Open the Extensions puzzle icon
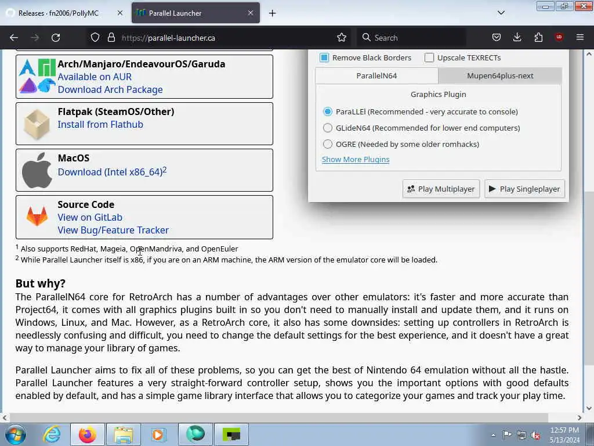 (x=538, y=38)
